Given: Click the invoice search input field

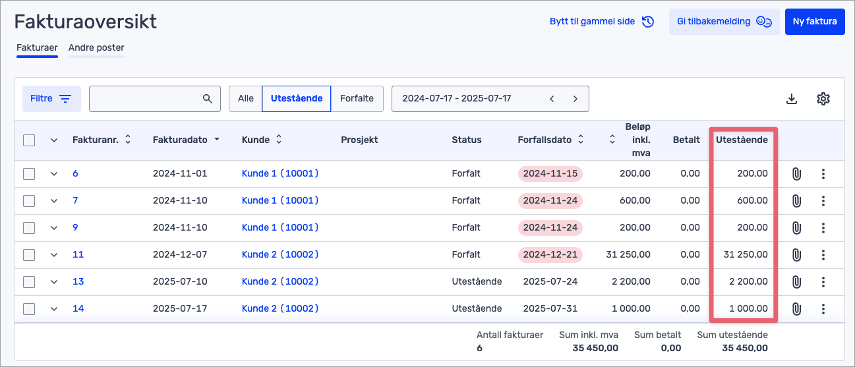Looking at the screenshot, I should 145,99.
